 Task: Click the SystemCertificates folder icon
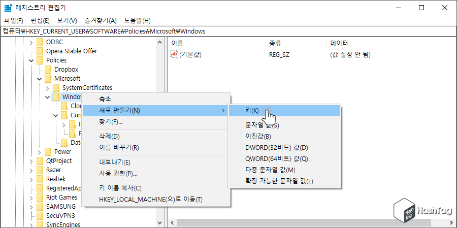pos(56,88)
